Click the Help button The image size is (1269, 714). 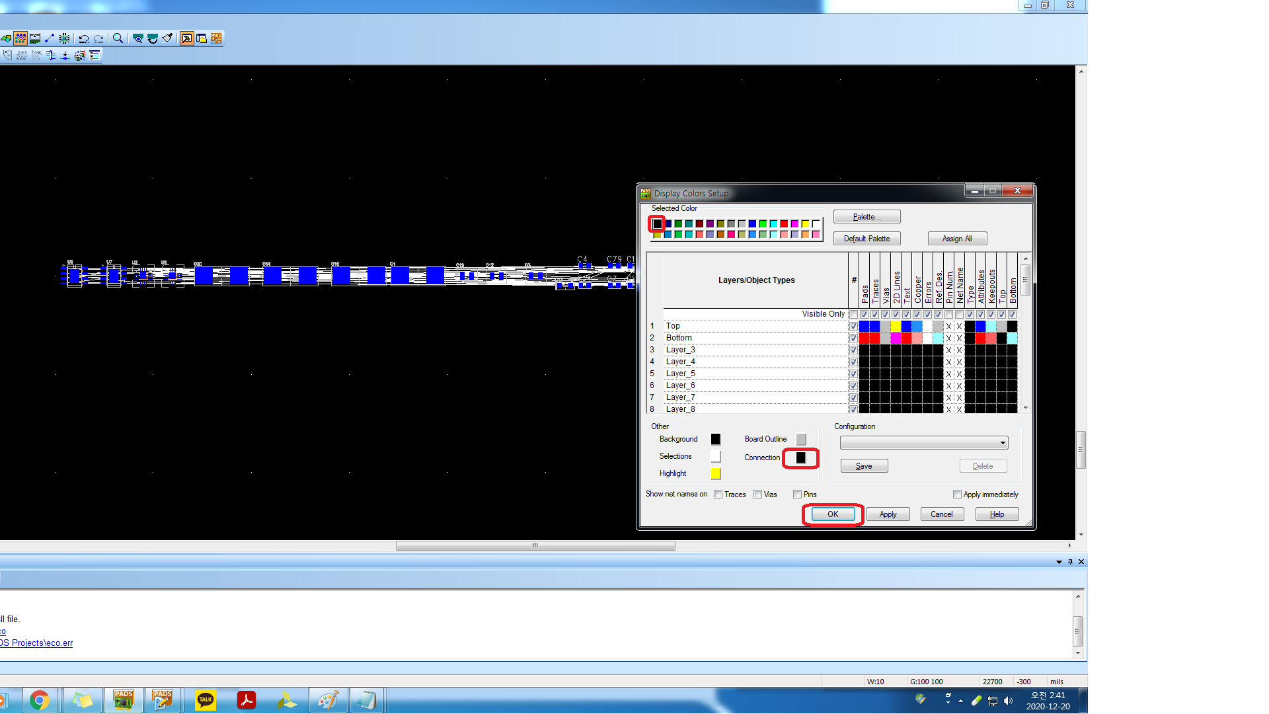pos(997,514)
